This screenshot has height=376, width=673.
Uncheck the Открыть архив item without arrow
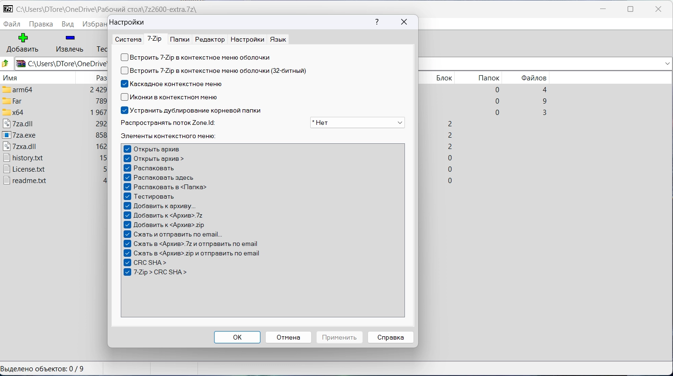click(x=127, y=149)
